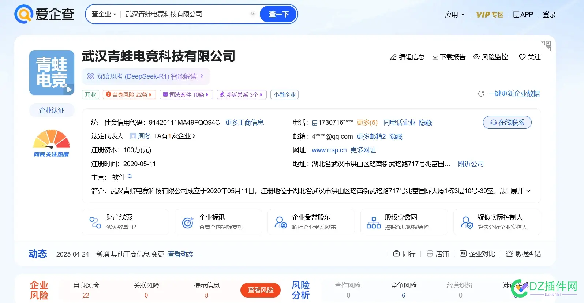Select the 竞争风险 6 item
584x303 pixels.
tap(404, 290)
